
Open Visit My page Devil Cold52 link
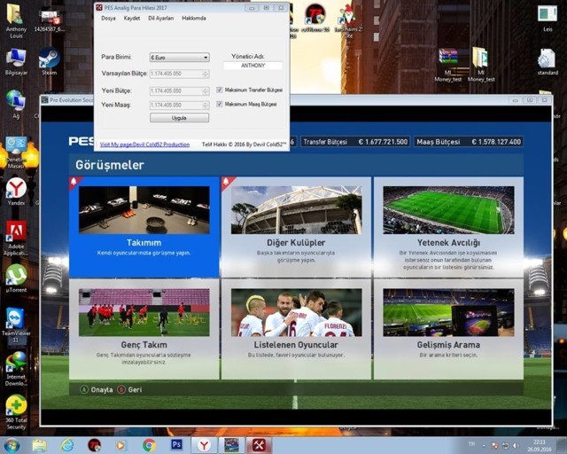click(x=144, y=145)
